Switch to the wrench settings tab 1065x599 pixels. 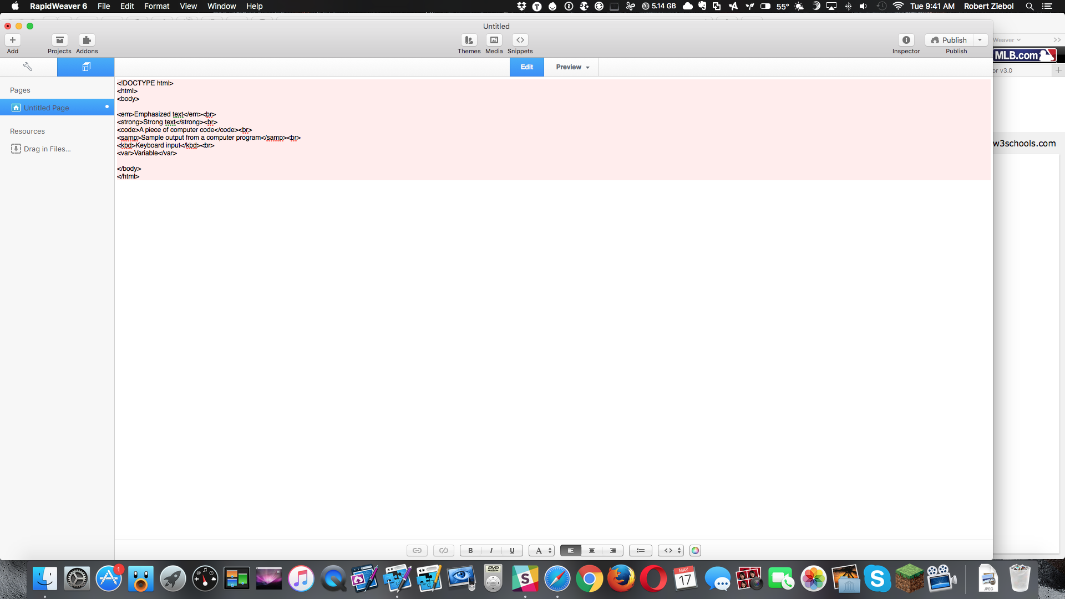click(x=28, y=67)
